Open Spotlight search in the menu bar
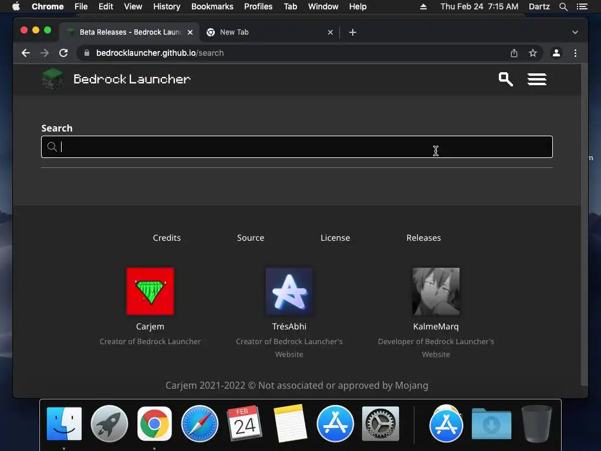Image resolution: width=601 pixels, height=451 pixels. point(563,6)
